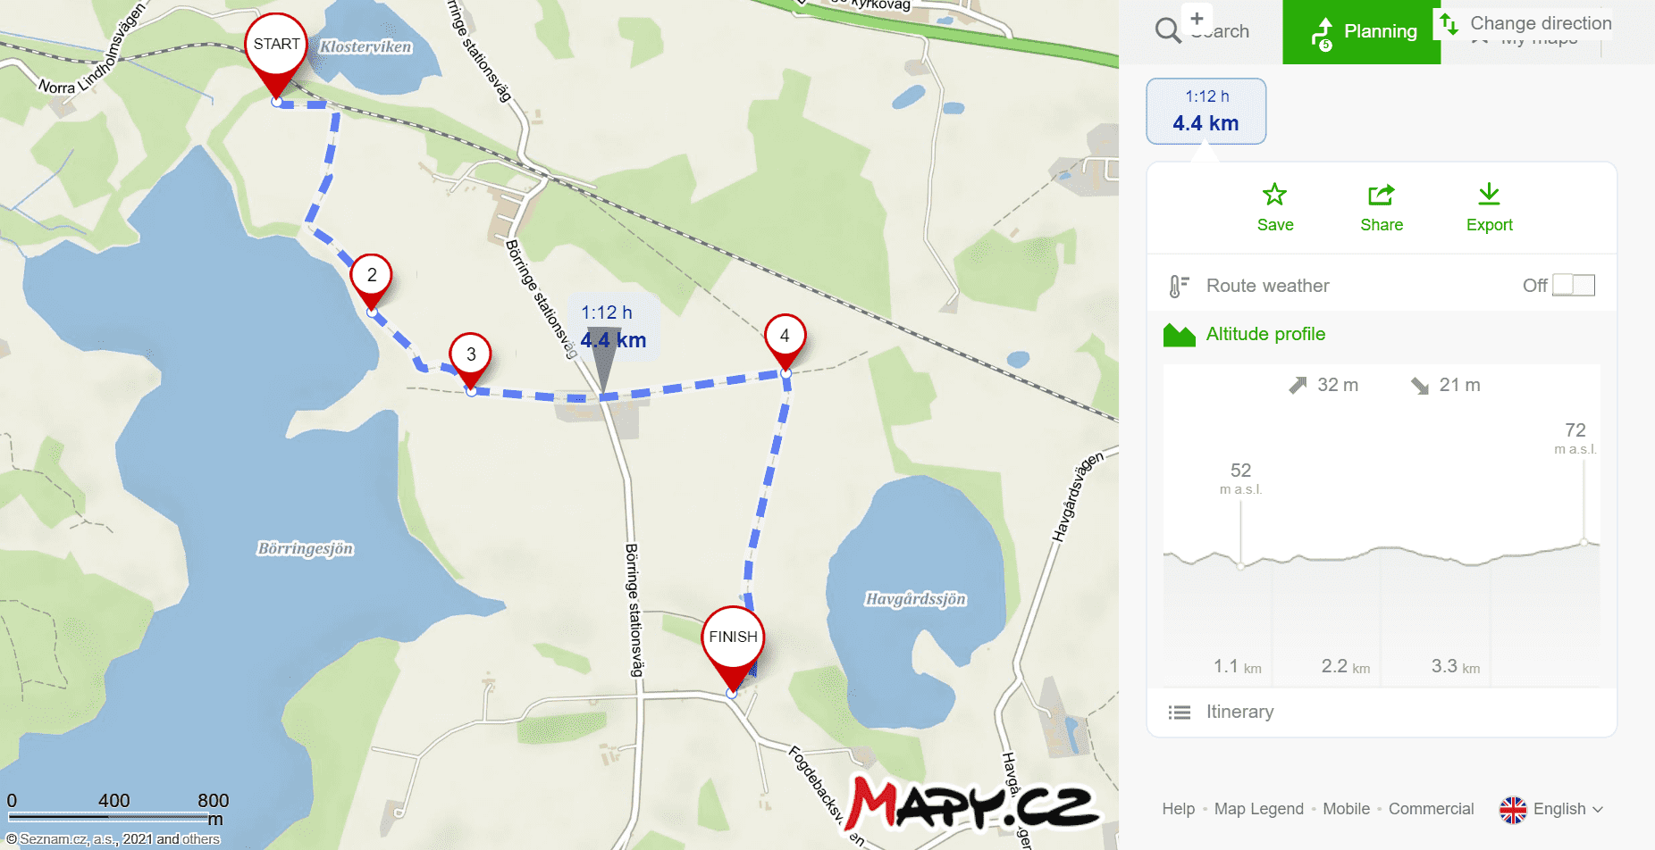Click the green Altitude profile mountain icon
Screen dimensions: 1655x850
click(1180, 335)
